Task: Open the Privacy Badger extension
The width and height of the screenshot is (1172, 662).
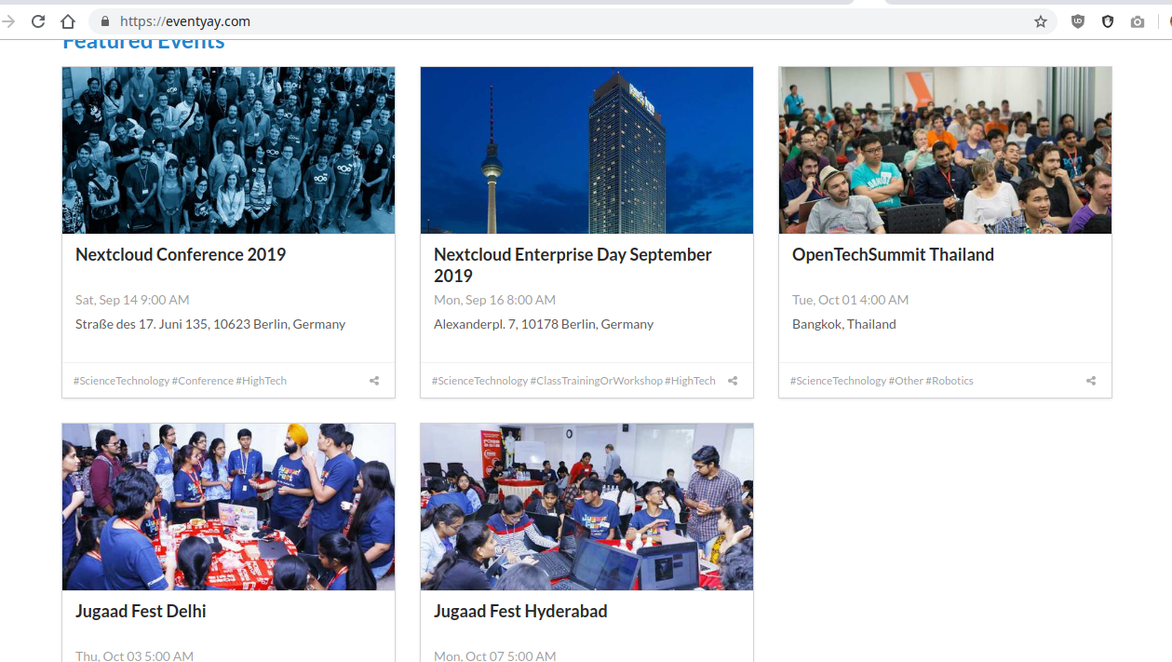Action: pyautogui.click(x=1107, y=20)
